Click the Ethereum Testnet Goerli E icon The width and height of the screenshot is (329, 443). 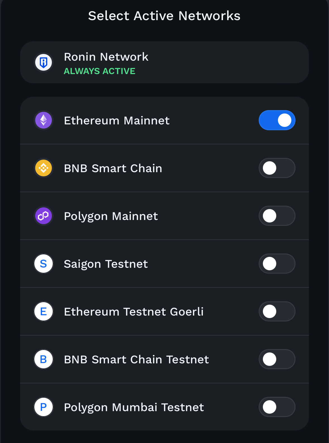click(x=44, y=312)
